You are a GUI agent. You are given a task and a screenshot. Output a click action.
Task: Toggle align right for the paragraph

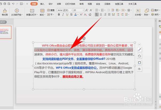click(x=105, y=14)
